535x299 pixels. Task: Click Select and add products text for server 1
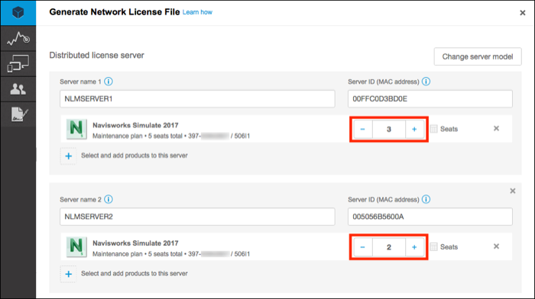tap(135, 156)
